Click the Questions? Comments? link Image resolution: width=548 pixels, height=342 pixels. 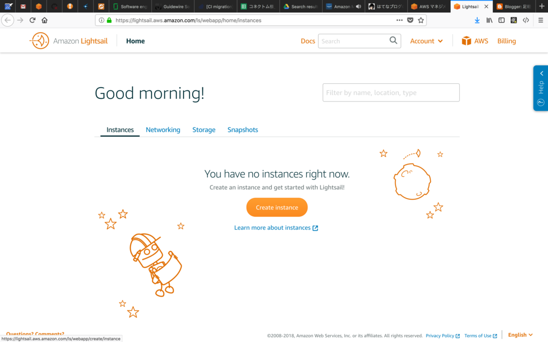35,333
